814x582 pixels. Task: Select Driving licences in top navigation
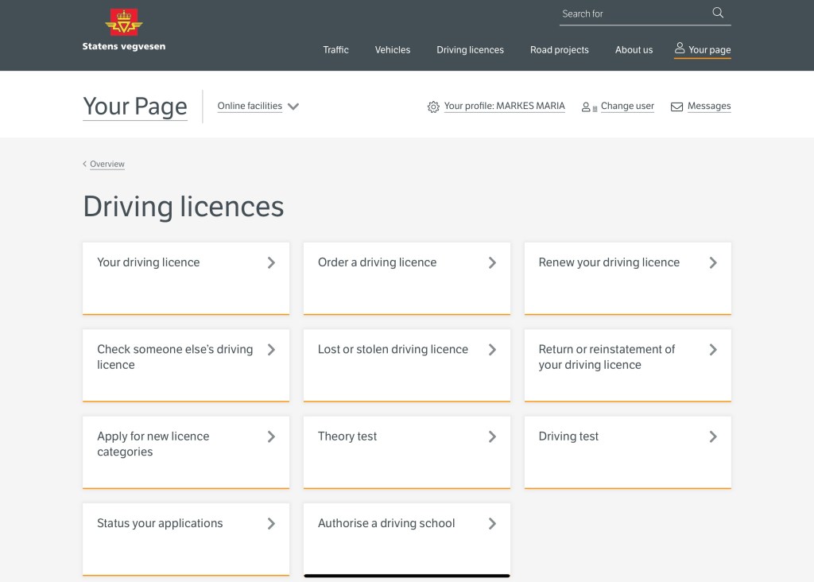[470, 50]
